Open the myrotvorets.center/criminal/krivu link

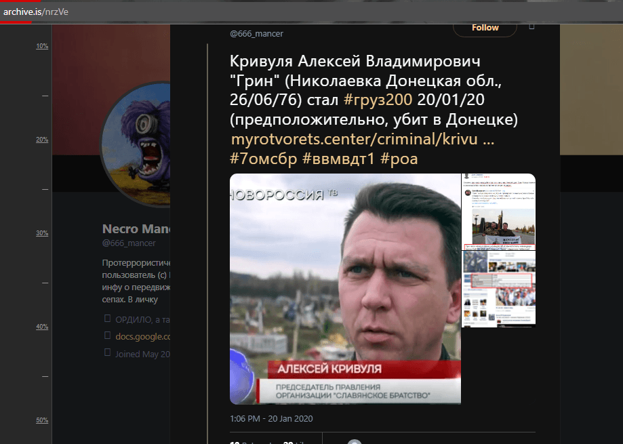363,139
